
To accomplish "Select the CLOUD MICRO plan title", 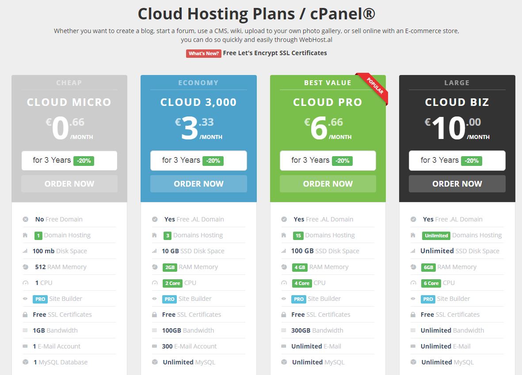I will click(x=69, y=102).
